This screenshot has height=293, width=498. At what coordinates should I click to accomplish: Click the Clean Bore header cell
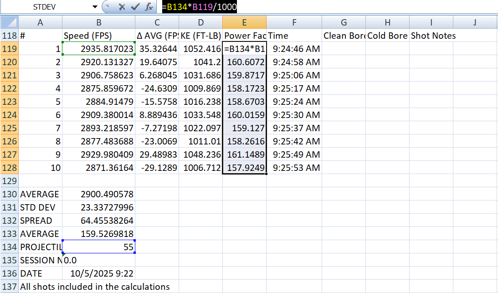click(x=344, y=36)
